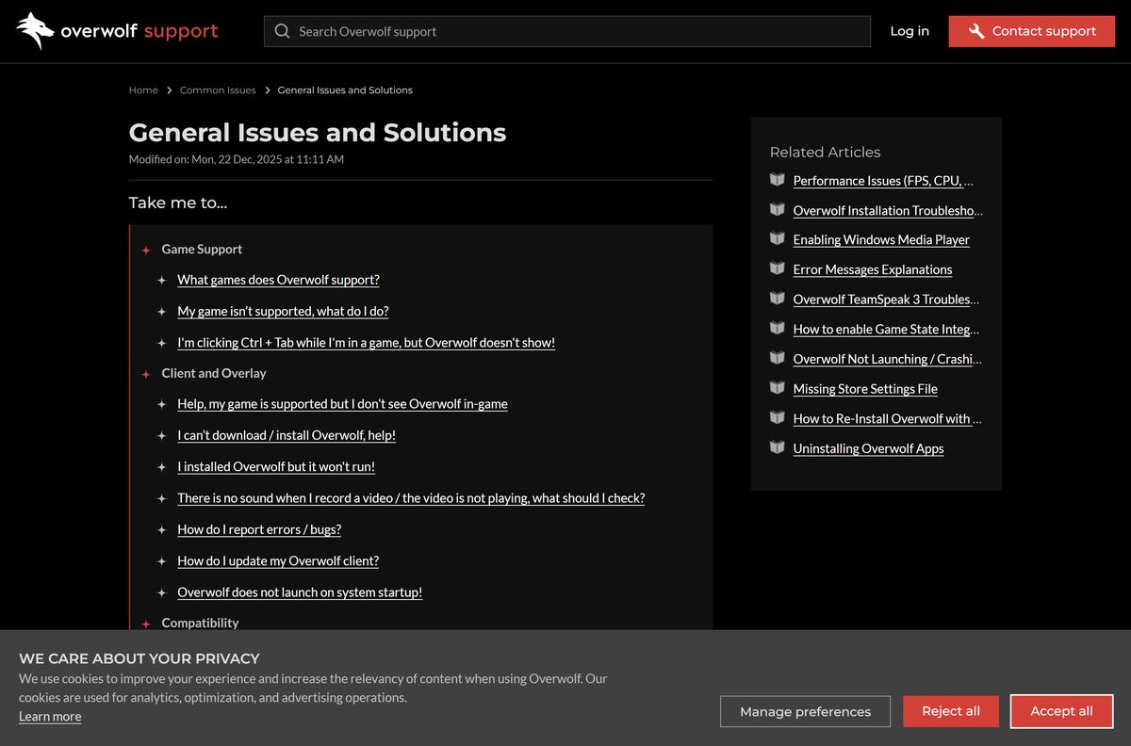
Task: Open I can't download / install Overwolf link
Action: pos(287,435)
